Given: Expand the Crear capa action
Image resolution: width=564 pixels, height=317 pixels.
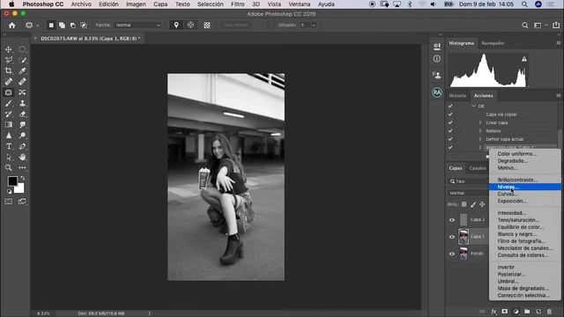Looking at the screenshot, I should click(x=480, y=122).
